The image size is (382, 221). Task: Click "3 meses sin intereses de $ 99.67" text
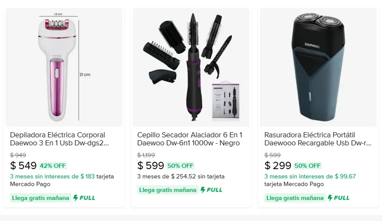pos(310,176)
